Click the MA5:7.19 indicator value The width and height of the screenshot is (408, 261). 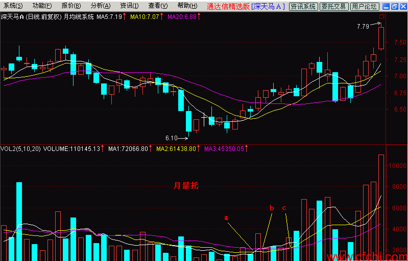(x=109, y=17)
